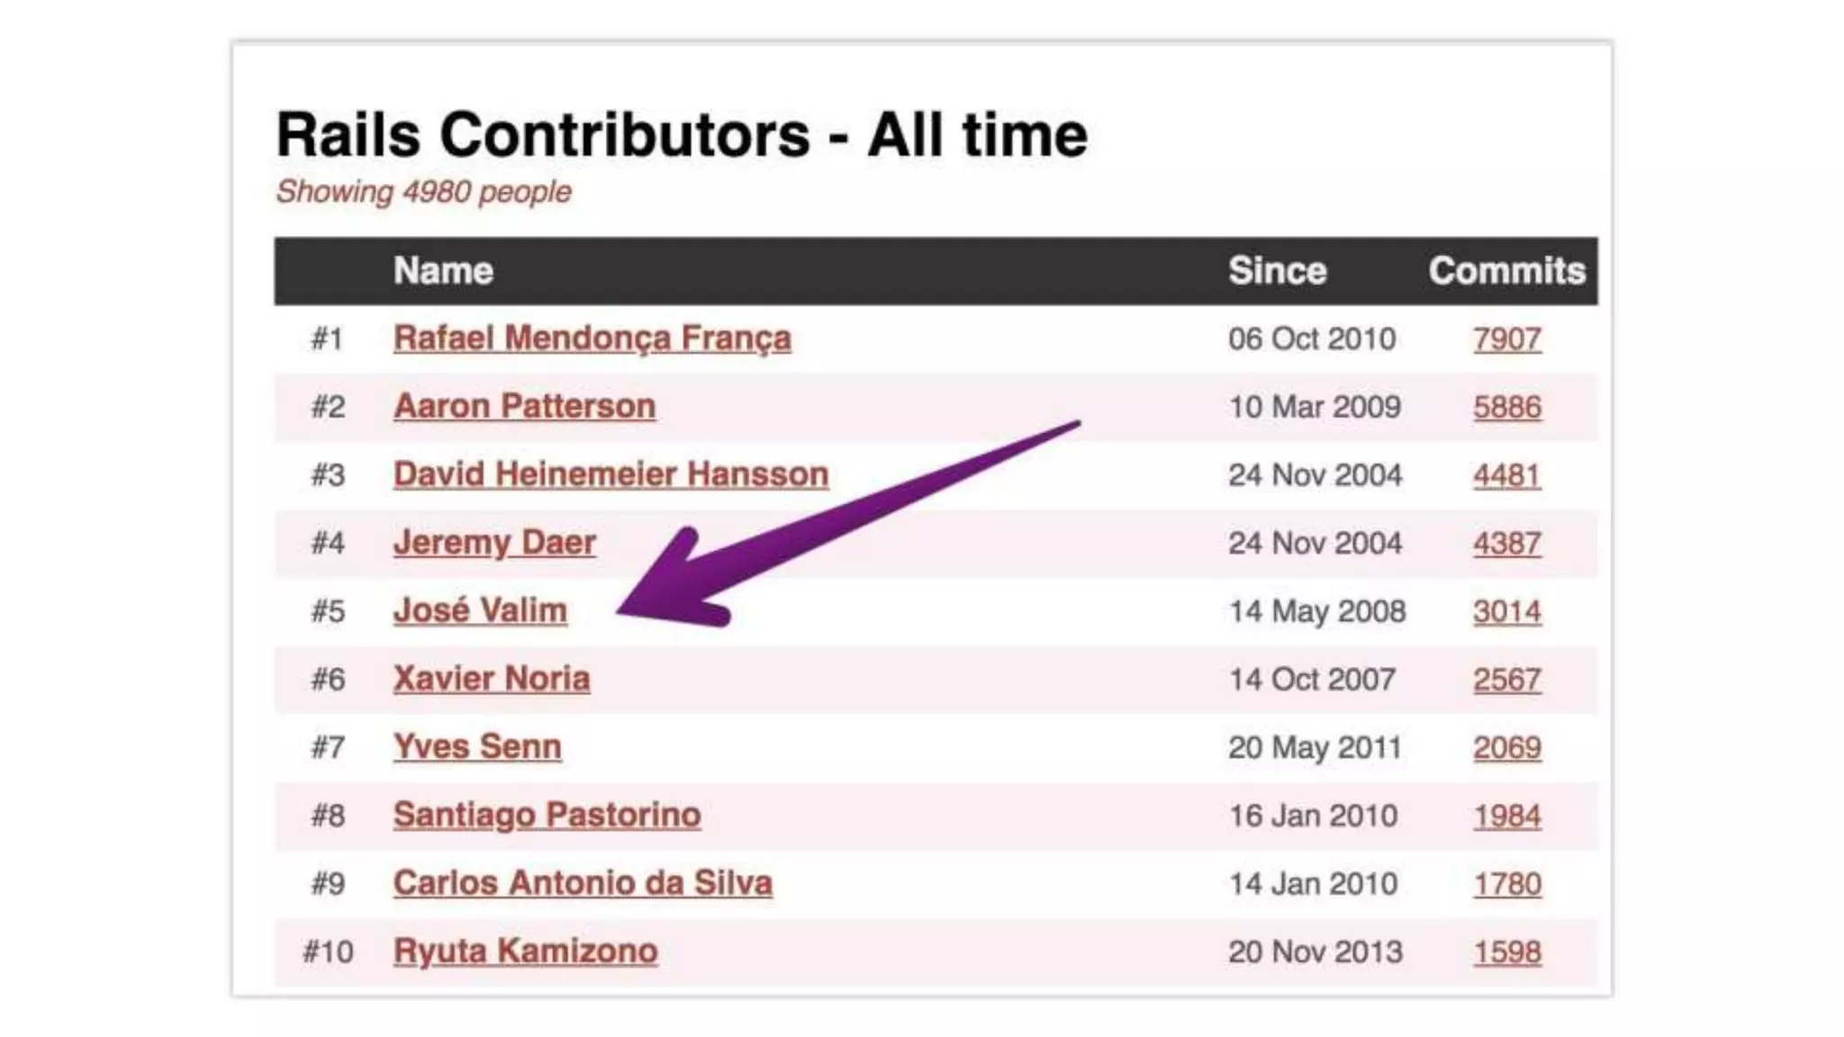Open Rafael Mendonça França contributor link
Screen dimensions: 1844x1037
pos(592,338)
